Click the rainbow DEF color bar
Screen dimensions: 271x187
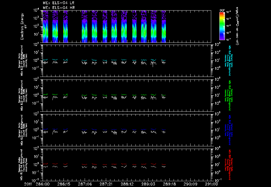(222, 26)
